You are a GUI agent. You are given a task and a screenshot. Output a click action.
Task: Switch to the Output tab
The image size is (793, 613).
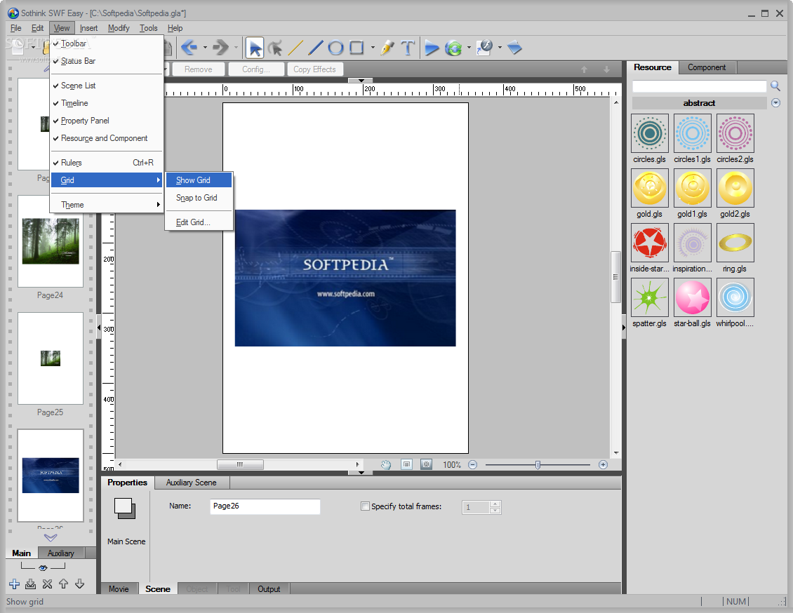[x=269, y=588]
